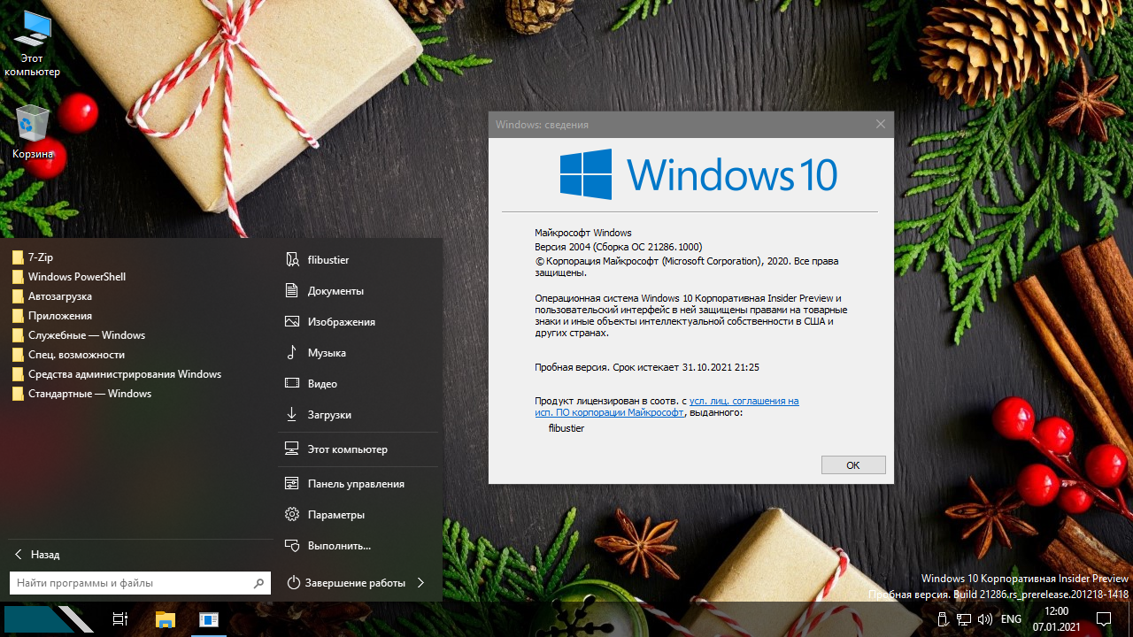Open Этот компьютер in the Start menu
The width and height of the screenshot is (1133, 637).
(358, 449)
